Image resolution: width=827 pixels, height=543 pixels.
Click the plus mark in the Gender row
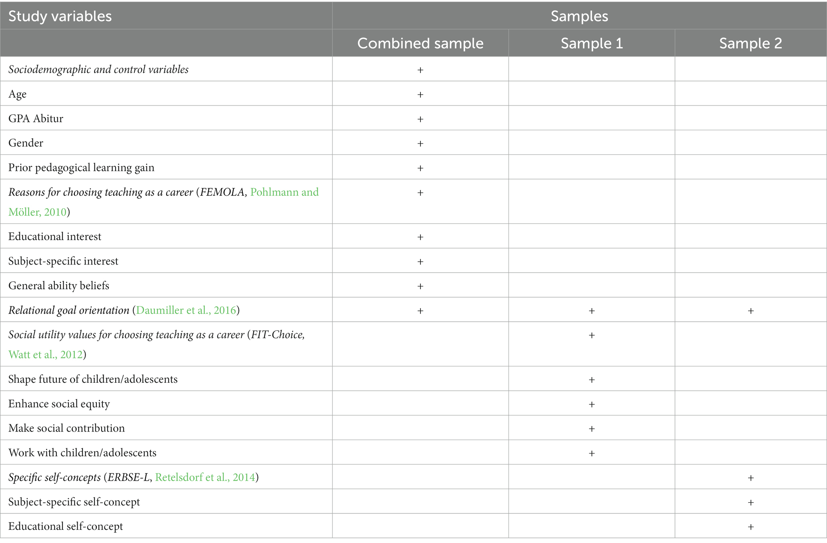[420, 143]
